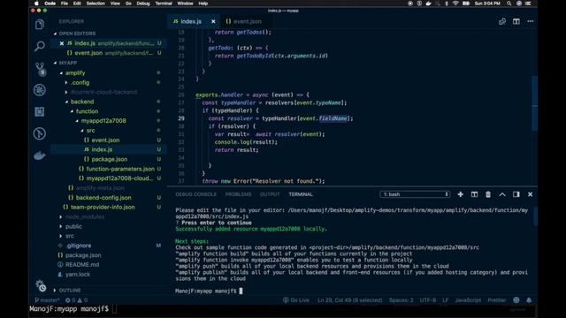Collapse the amplify folder
The height and width of the screenshot is (318, 566).
point(75,72)
